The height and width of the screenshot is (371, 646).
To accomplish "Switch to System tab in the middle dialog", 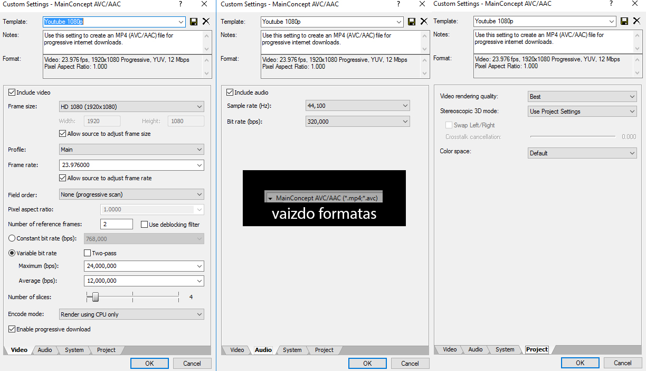I will [292, 350].
